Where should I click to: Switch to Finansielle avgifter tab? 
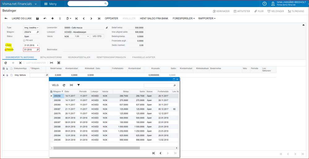tap(144, 57)
